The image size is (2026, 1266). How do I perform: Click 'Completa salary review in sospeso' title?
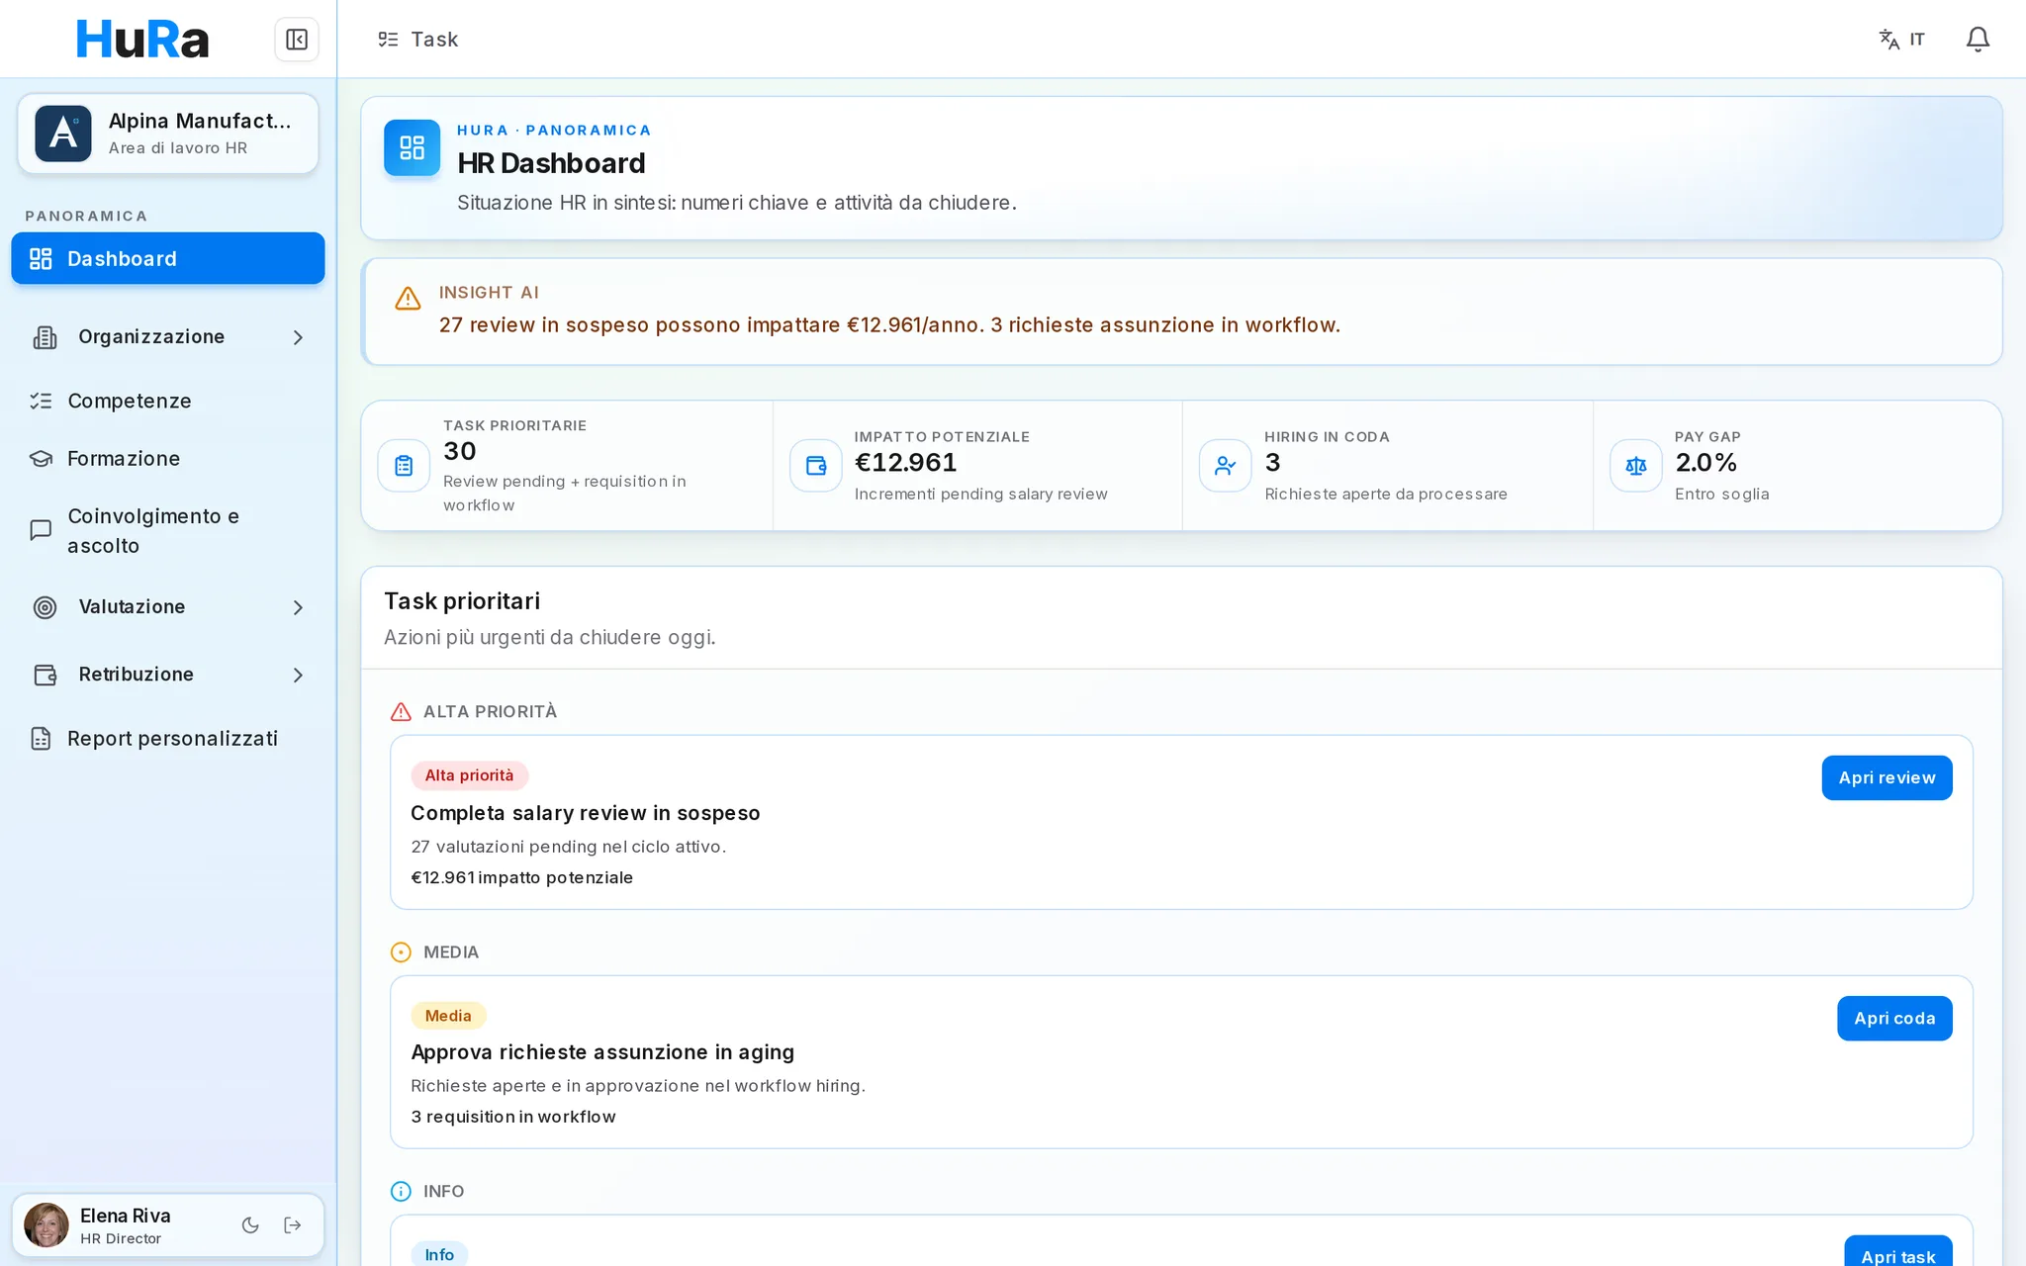(586, 813)
